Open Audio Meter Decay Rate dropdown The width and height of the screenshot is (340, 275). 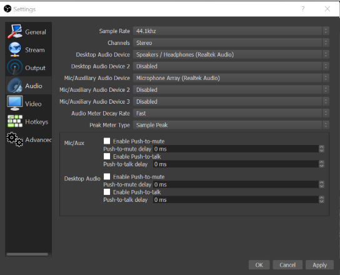231,113
